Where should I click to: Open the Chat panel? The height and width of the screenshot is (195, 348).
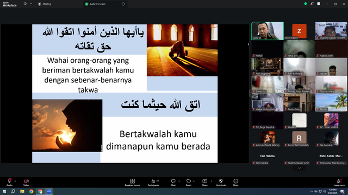coord(173,183)
